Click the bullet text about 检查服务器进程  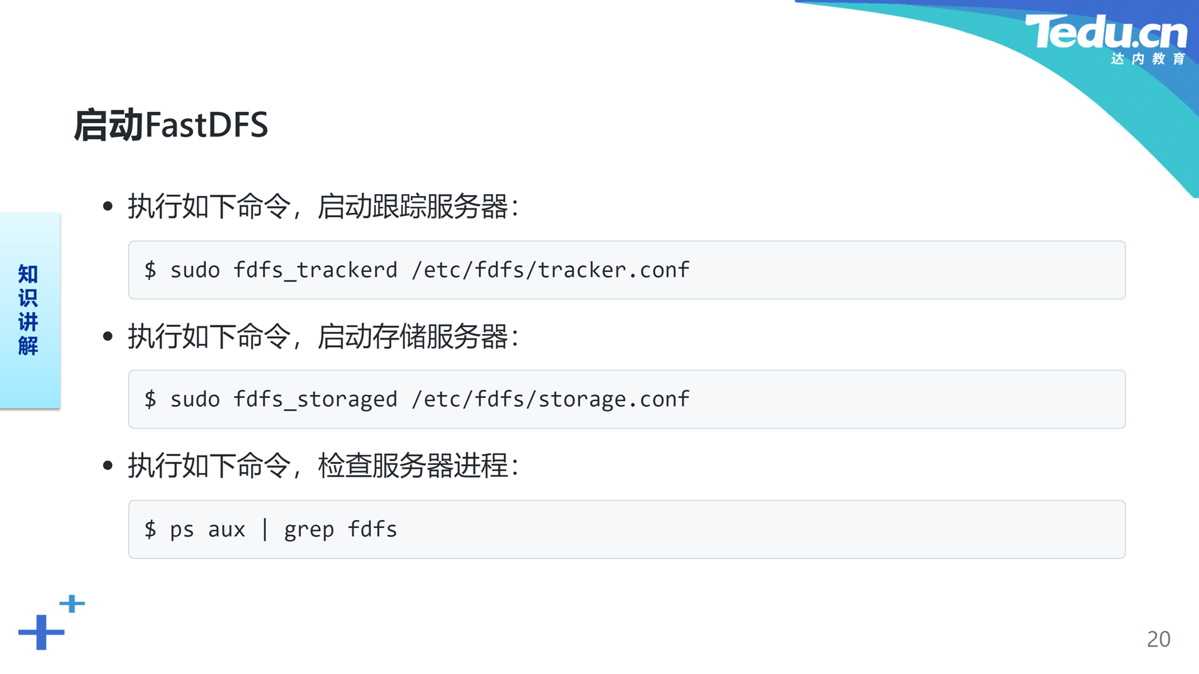323,466
